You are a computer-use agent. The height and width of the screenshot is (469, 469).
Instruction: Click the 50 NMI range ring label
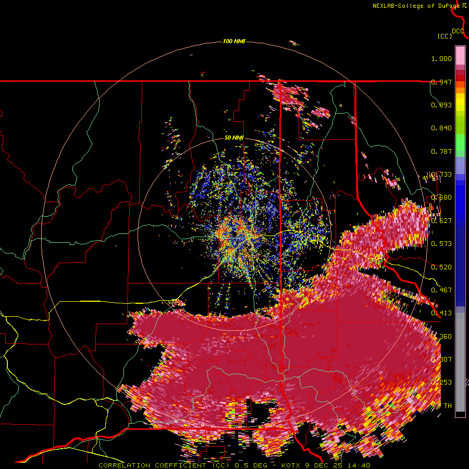pos(234,138)
